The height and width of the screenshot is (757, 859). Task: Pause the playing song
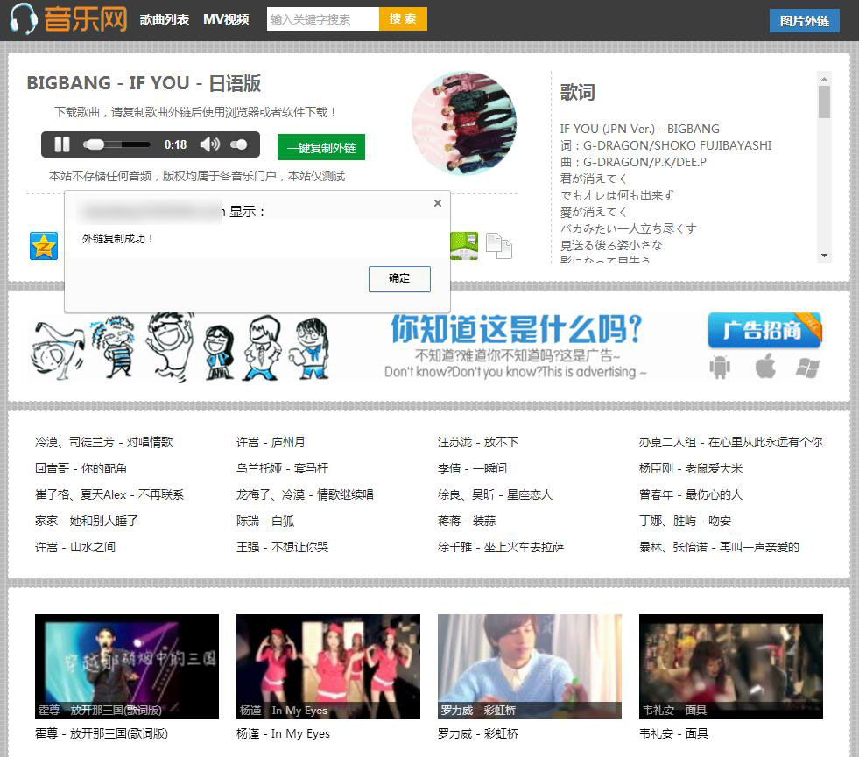(61, 144)
